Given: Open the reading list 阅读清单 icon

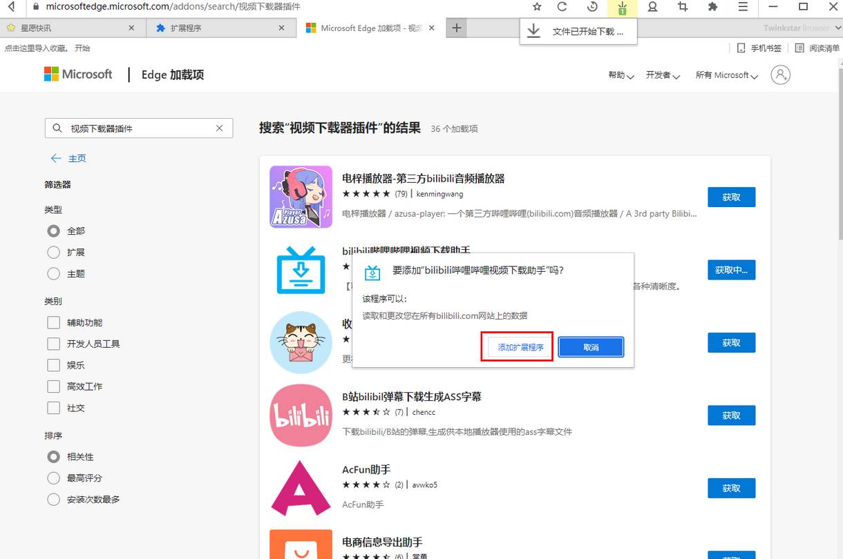Looking at the screenshot, I should coord(799,48).
